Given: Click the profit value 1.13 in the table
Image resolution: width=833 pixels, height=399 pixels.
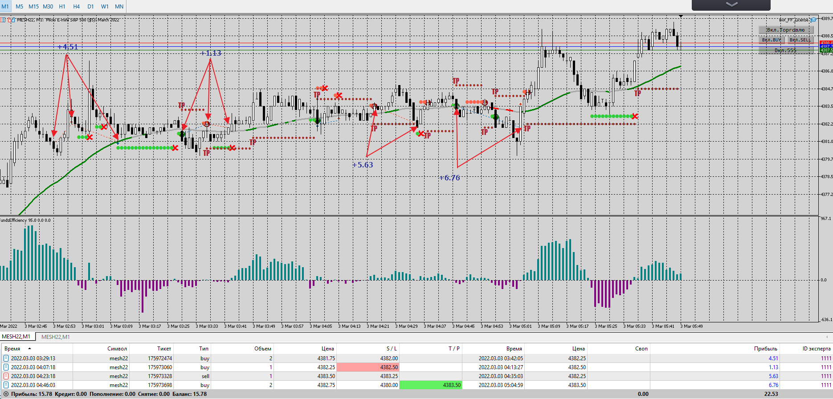Looking at the screenshot, I should point(773,367).
